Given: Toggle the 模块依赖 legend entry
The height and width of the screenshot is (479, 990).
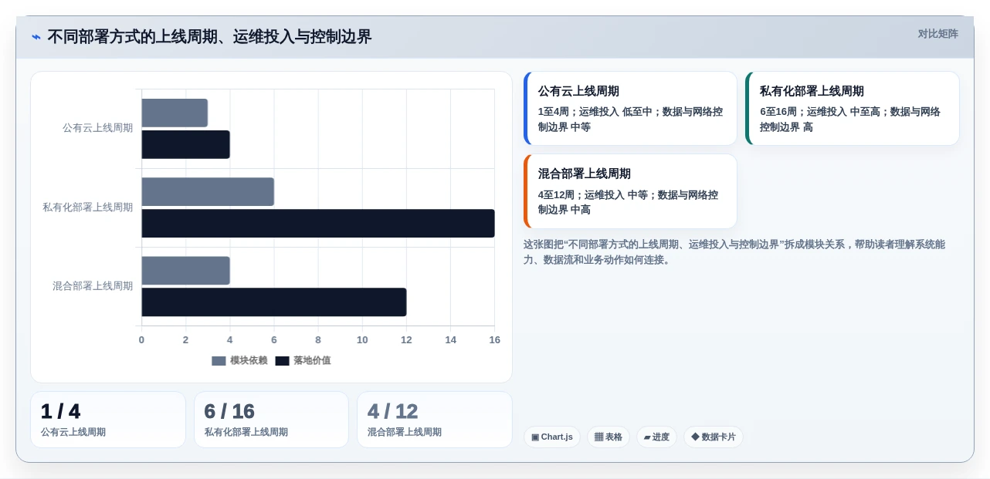Looking at the screenshot, I should 239,360.
